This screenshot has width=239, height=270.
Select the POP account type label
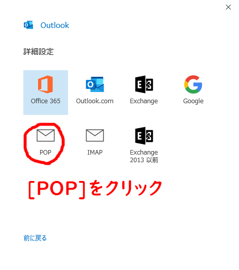pos(46,152)
